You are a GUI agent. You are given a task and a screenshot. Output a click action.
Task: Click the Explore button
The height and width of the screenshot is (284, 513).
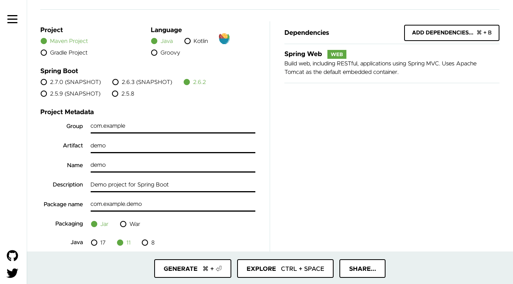(x=285, y=269)
